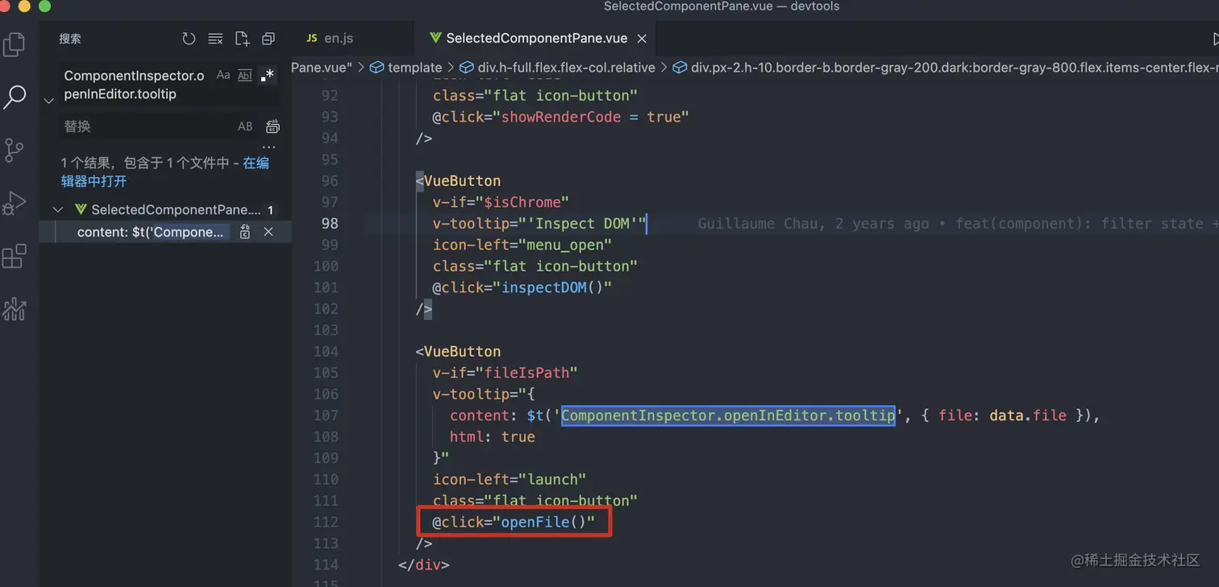Screen dimensions: 1219x587
Task: Toggle search details with the ellipsis
Action: tap(269, 147)
